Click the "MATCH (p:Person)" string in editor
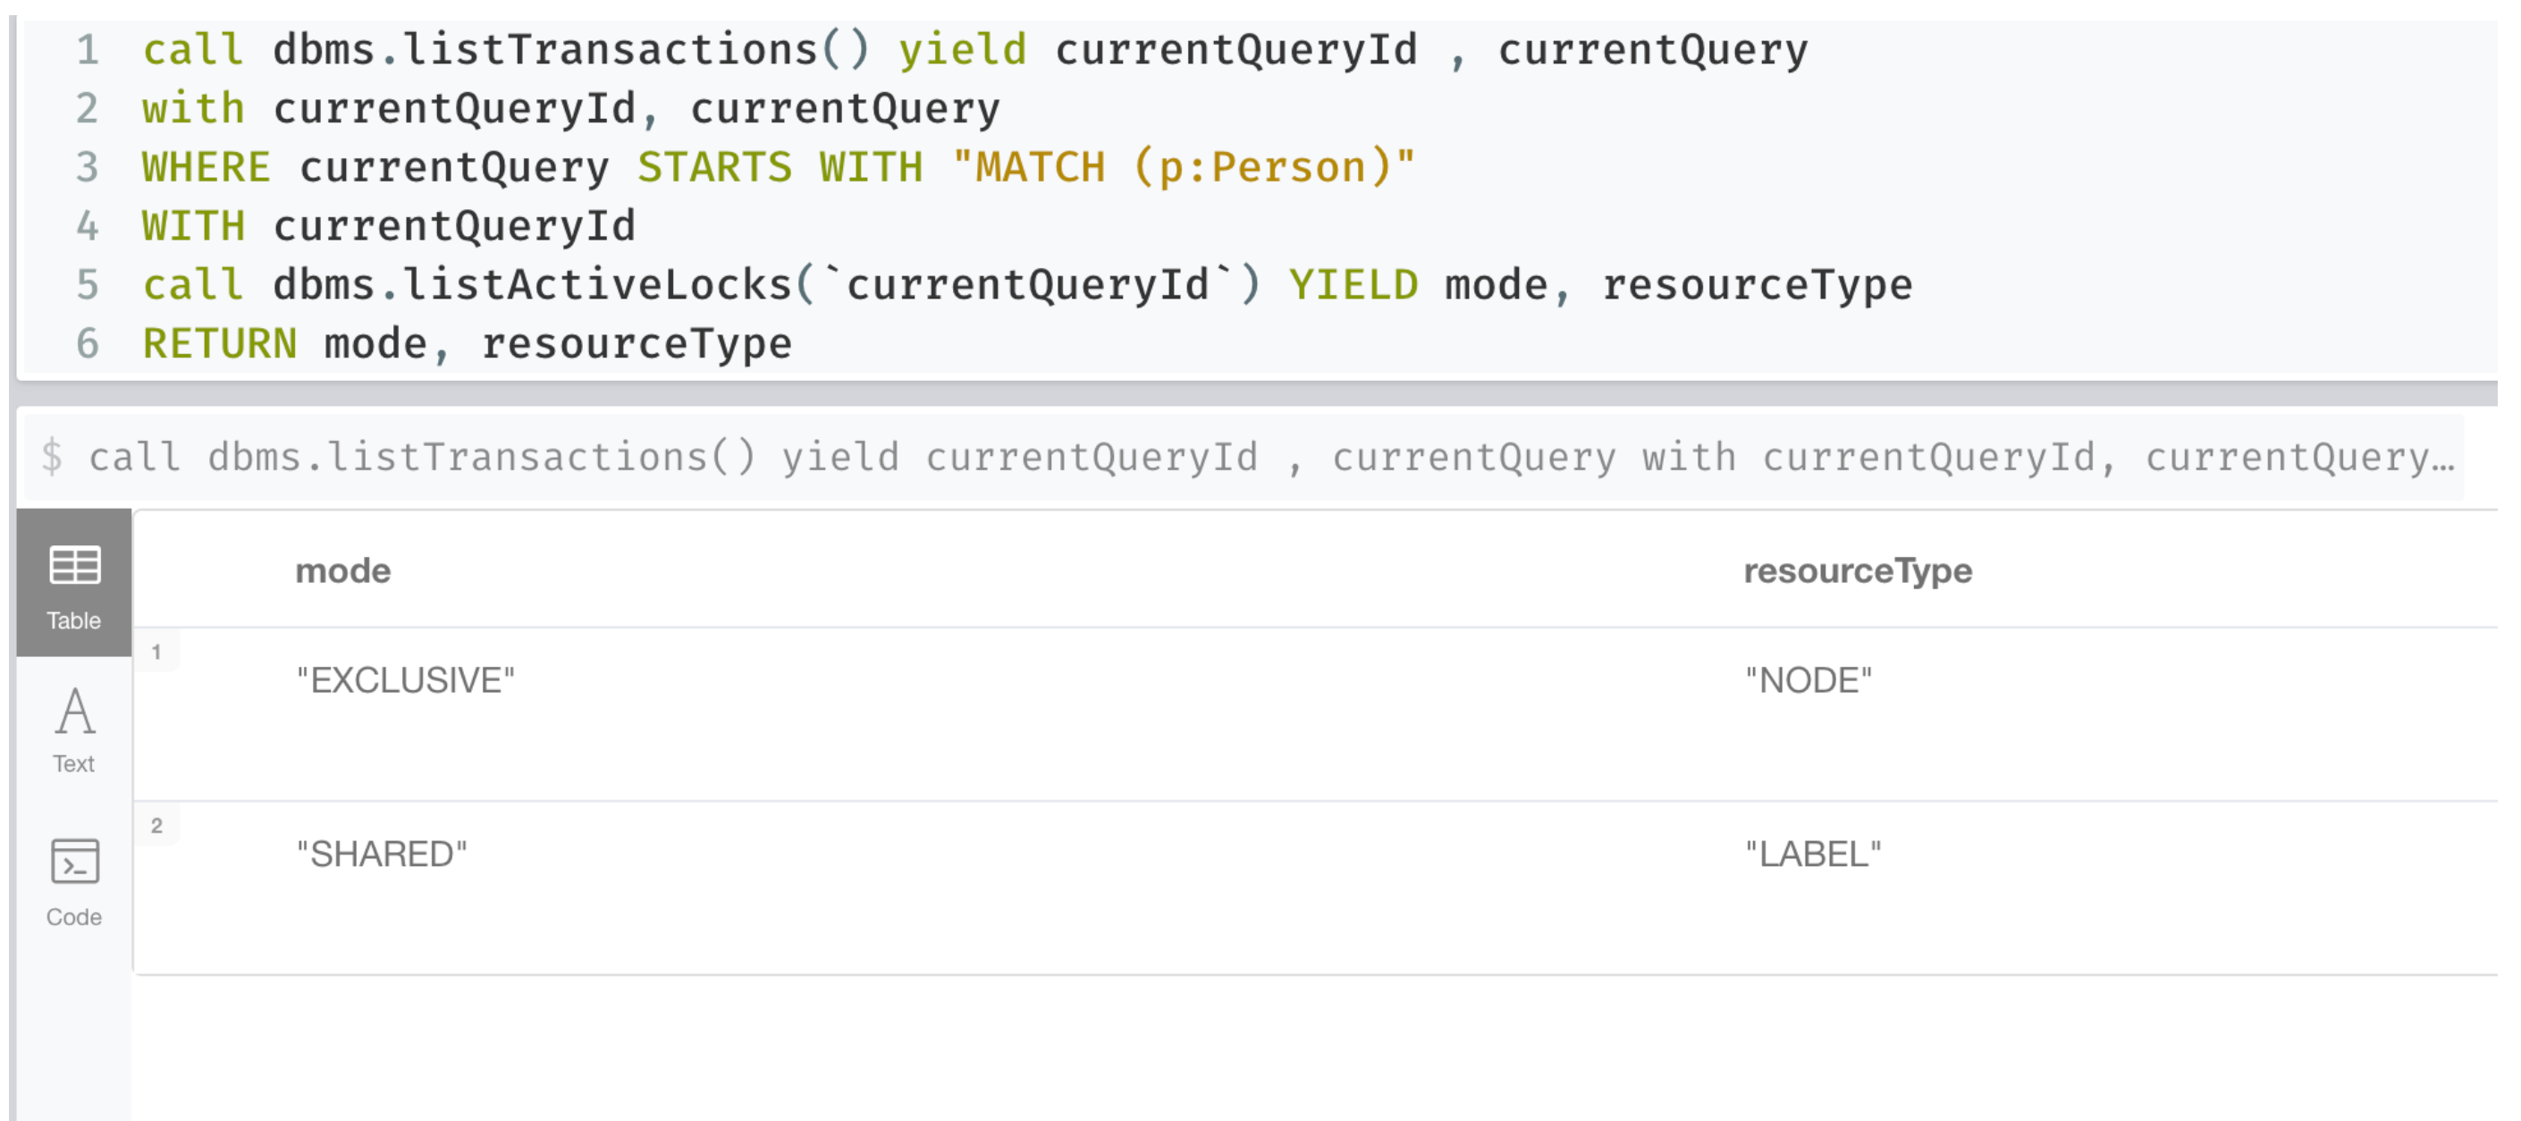 pos(1184,166)
